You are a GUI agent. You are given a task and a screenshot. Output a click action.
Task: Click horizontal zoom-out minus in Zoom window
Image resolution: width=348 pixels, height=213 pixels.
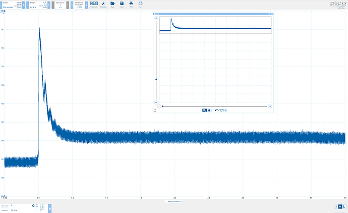[x=159, y=107]
